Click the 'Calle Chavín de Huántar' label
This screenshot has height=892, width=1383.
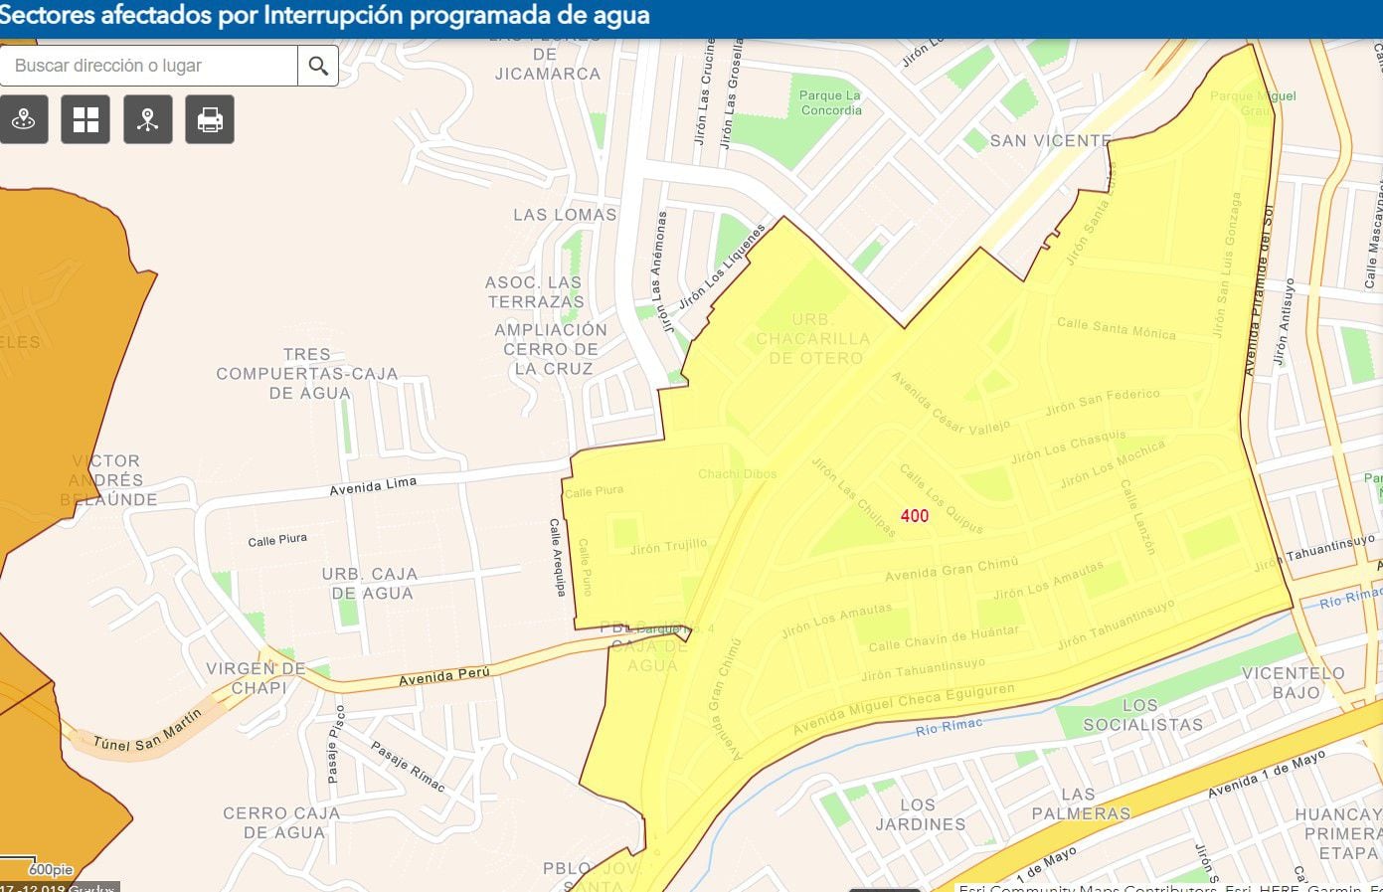[x=944, y=638]
